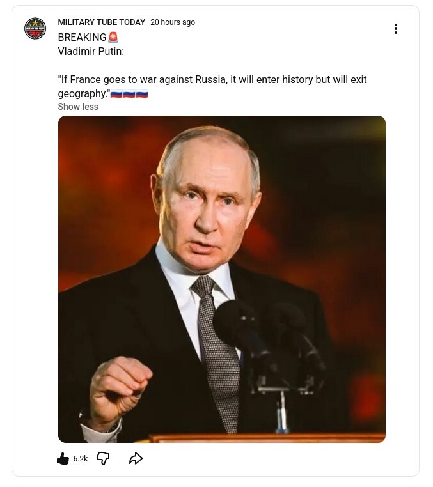Dislike the post with thumbs-down icon
This screenshot has width=433, height=487.
(x=103, y=458)
